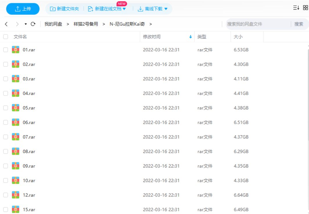
Task: Open the sort order icon
Action: tap(296, 8)
